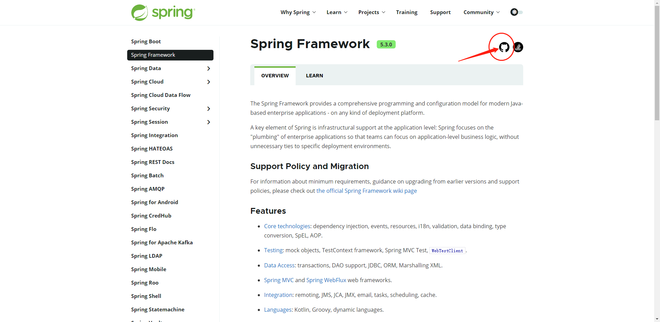
Task: Follow the Data Access link
Action: click(x=279, y=265)
